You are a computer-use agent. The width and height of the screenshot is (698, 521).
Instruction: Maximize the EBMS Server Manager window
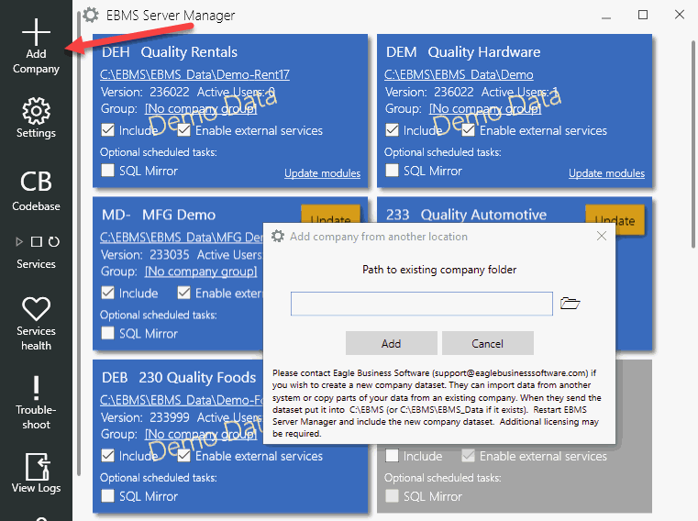pyautogui.click(x=643, y=15)
